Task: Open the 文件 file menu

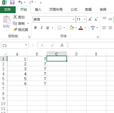Action: (8, 10)
